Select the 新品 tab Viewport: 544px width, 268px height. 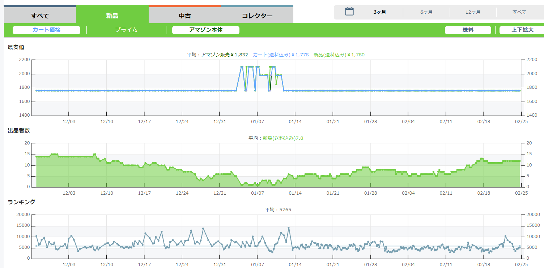click(x=112, y=16)
